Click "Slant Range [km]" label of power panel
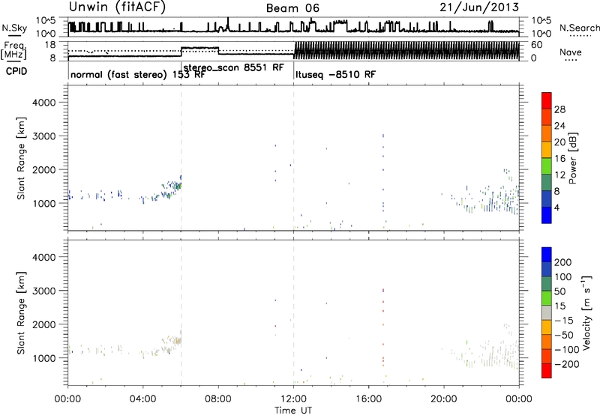 (21, 158)
